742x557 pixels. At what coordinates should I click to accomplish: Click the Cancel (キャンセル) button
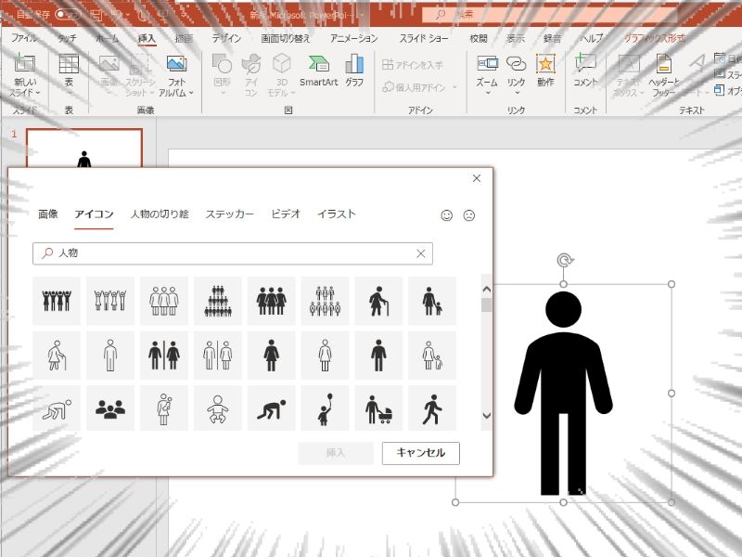(421, 453)
